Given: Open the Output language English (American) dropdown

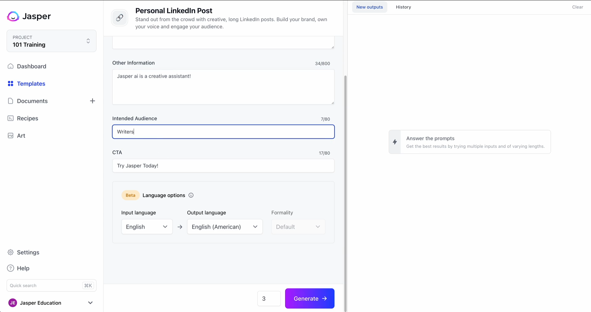Looking at the screenshot, I should click(225, 227).
